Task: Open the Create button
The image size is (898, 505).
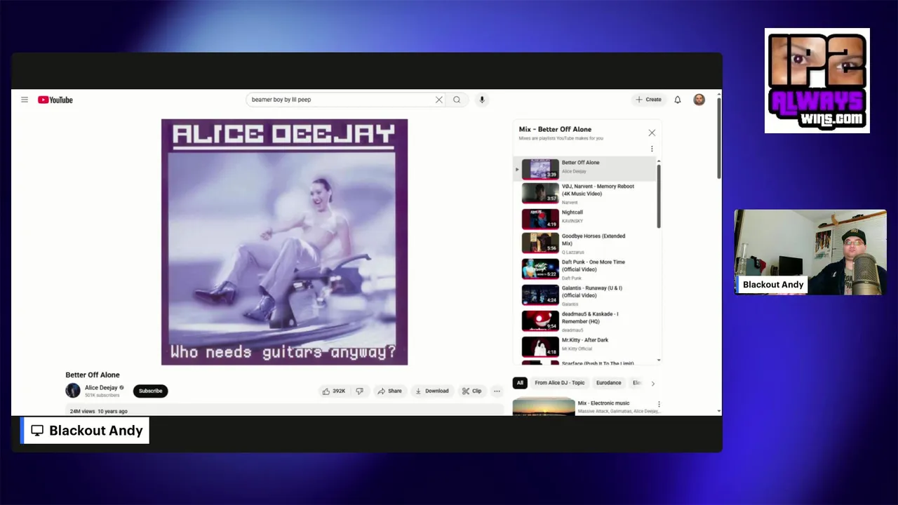Action: (x=648, y=100)
